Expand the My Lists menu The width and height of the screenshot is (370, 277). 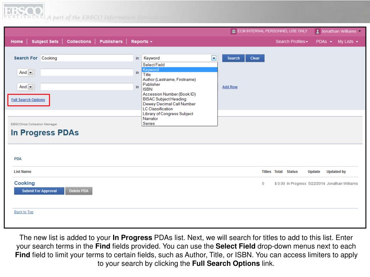point(348,41)
